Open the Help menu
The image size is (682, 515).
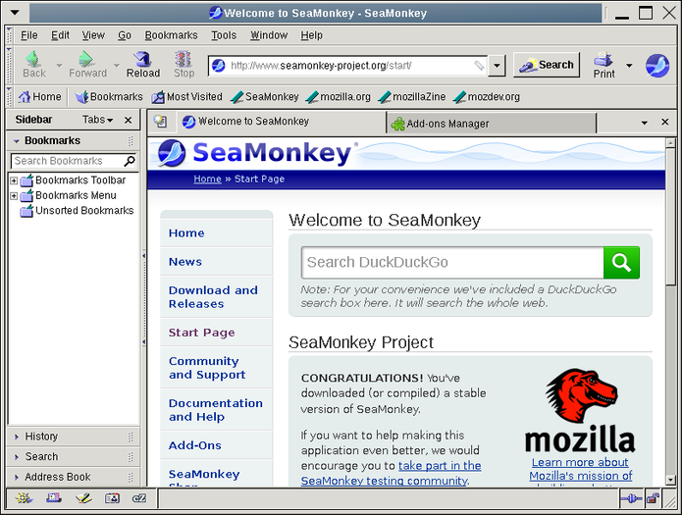pos(311,35)
